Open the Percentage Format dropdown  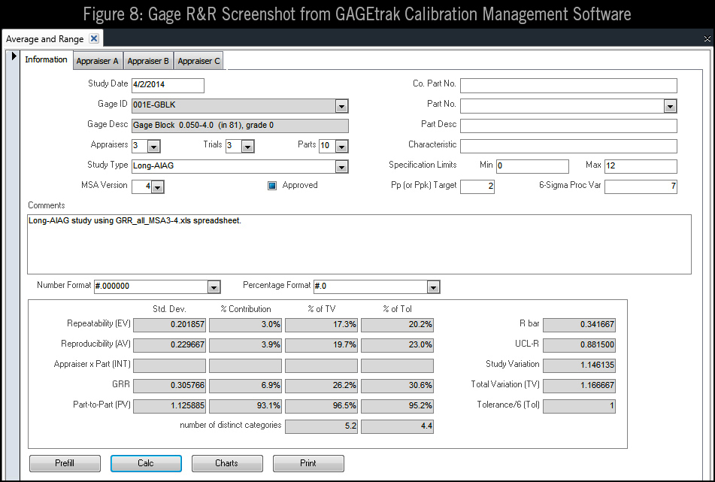pyautogui.click(x=432, y=286)
